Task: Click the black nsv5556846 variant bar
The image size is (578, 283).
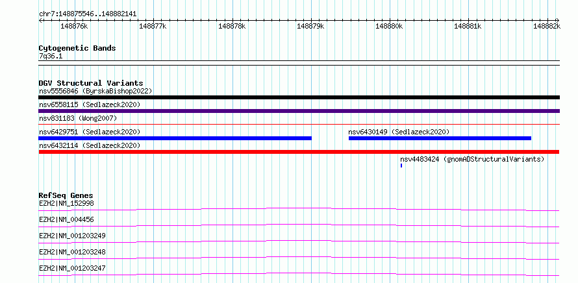Action: 299,97
